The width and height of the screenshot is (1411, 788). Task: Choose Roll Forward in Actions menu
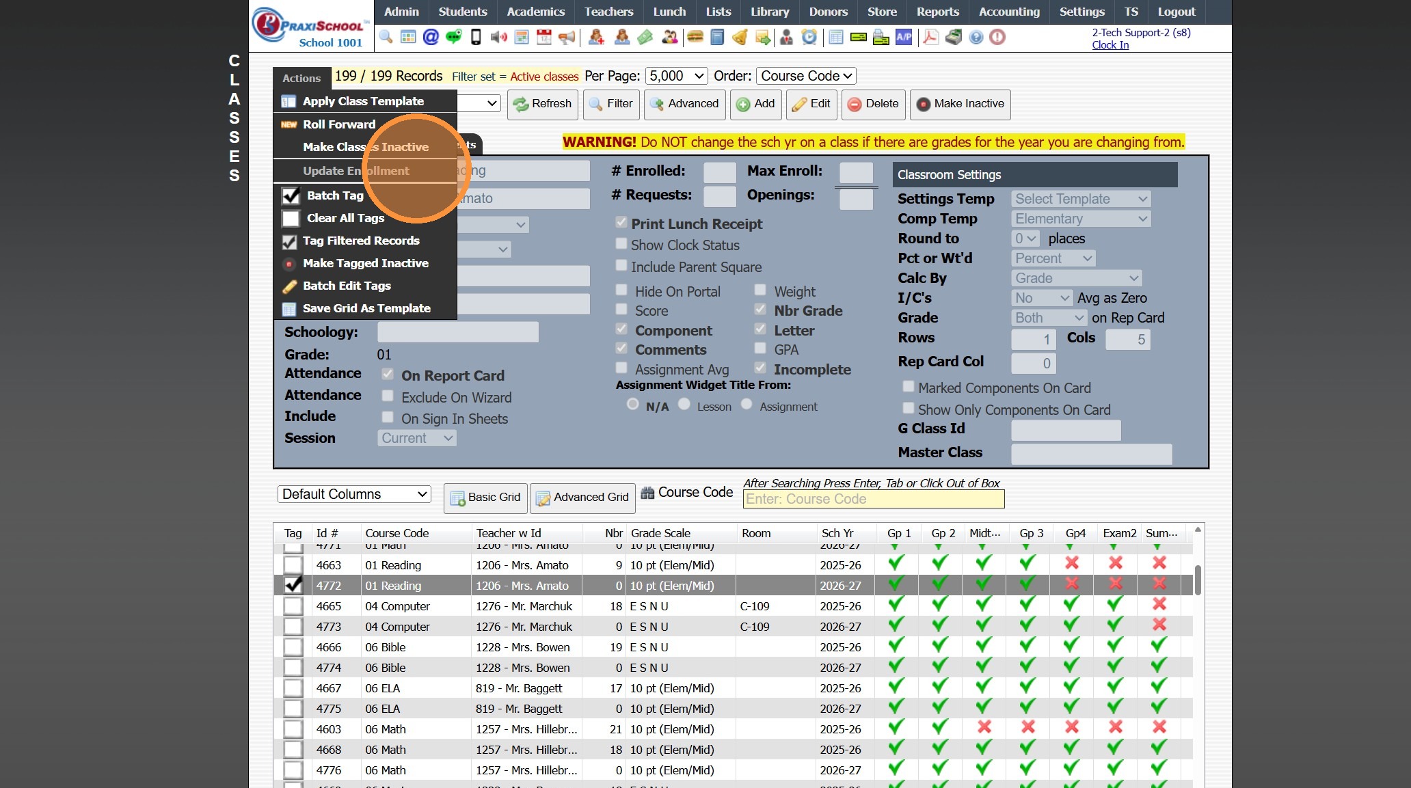339,124
